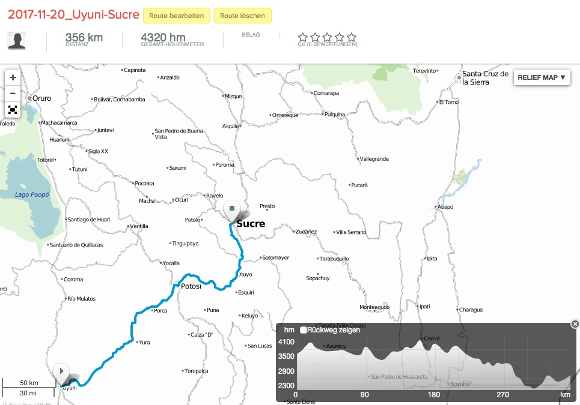This screenshot has height=405, width=580.
Task: Open the RELIEF MAP dropdown
Action: click(x=541, y=77)
